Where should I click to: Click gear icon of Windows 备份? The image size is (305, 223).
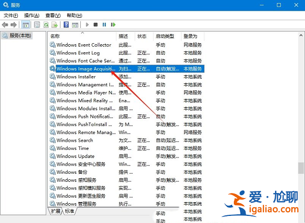click(52, 172)
